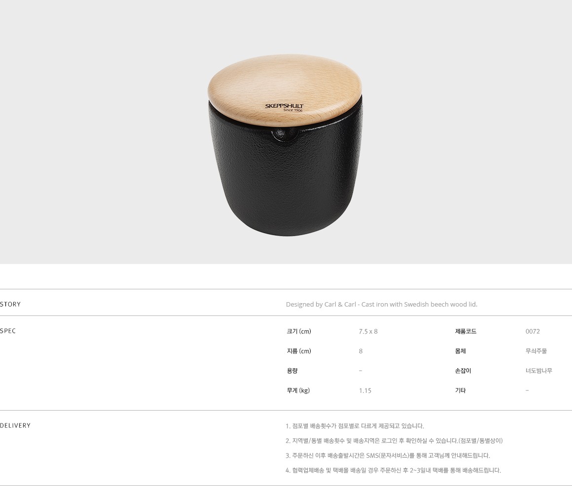Click the 용량 spec label
Image resolution: width=572 pixels, height=486 pixels.
[292, 371]
